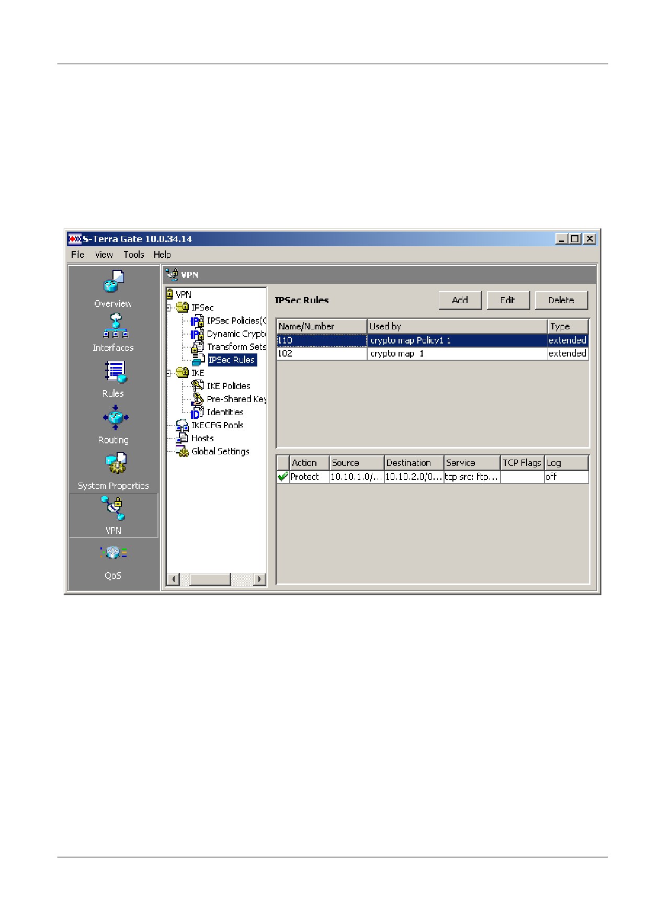
Task: Click the Pre-Shared Keys tree icon
Action: tap(197, 399)
